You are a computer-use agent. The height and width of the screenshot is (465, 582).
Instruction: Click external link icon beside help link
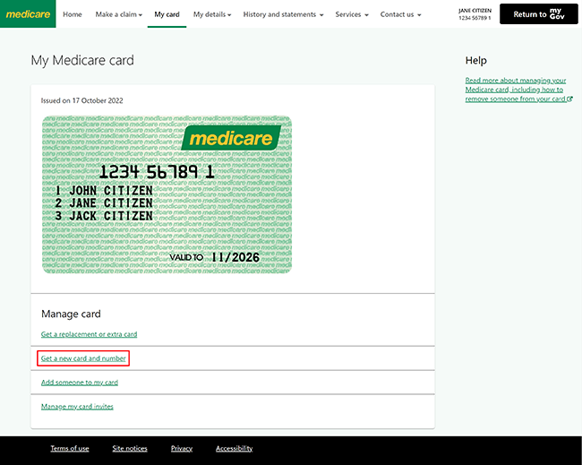(x=569, y=99)
